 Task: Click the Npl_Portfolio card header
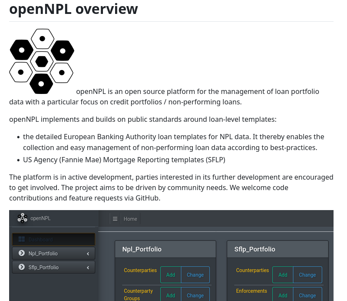tap(165, 249)
